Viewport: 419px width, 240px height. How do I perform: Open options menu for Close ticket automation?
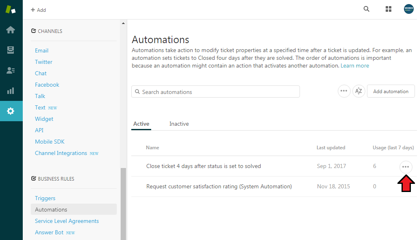406,167
